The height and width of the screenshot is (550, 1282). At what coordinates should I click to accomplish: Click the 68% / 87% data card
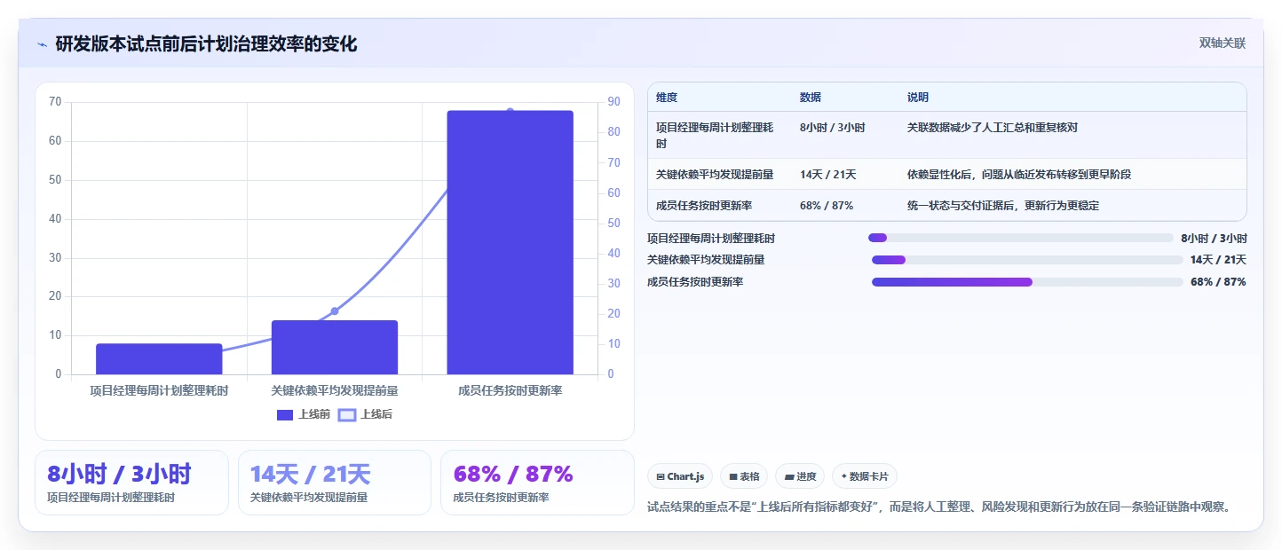537,483
